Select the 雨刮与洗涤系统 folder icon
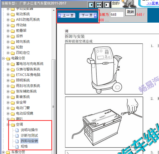The width and height of the screenshot is (159, 154). [13, 86]
